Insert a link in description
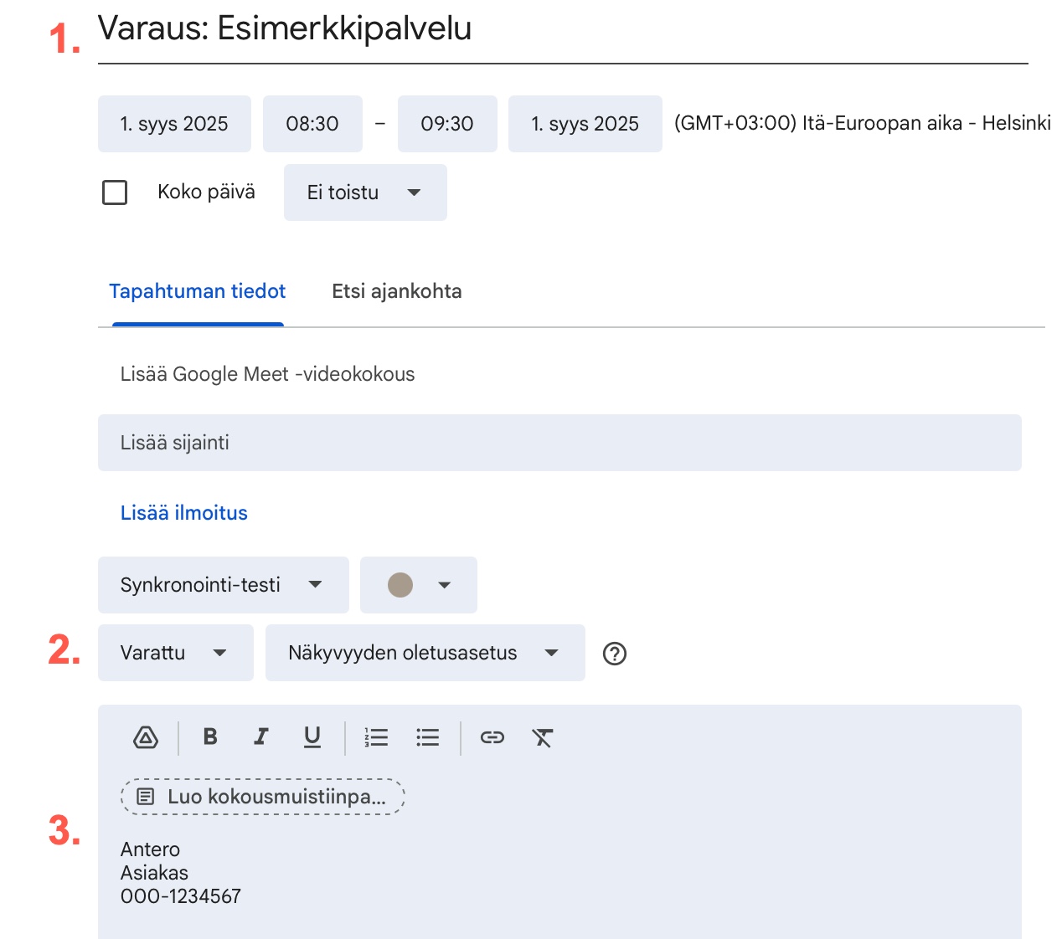This screenshot has width=1062, height=939. pos(492,737)
